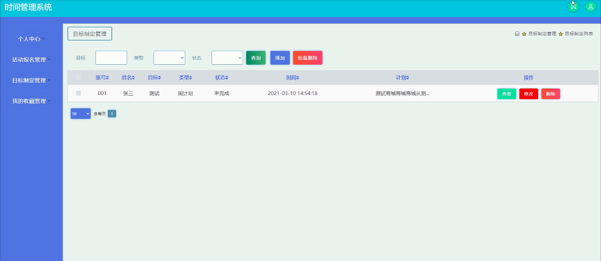Sort by 计划 column arrows
This screenshot has width=601, height=261.
[407, 78]
